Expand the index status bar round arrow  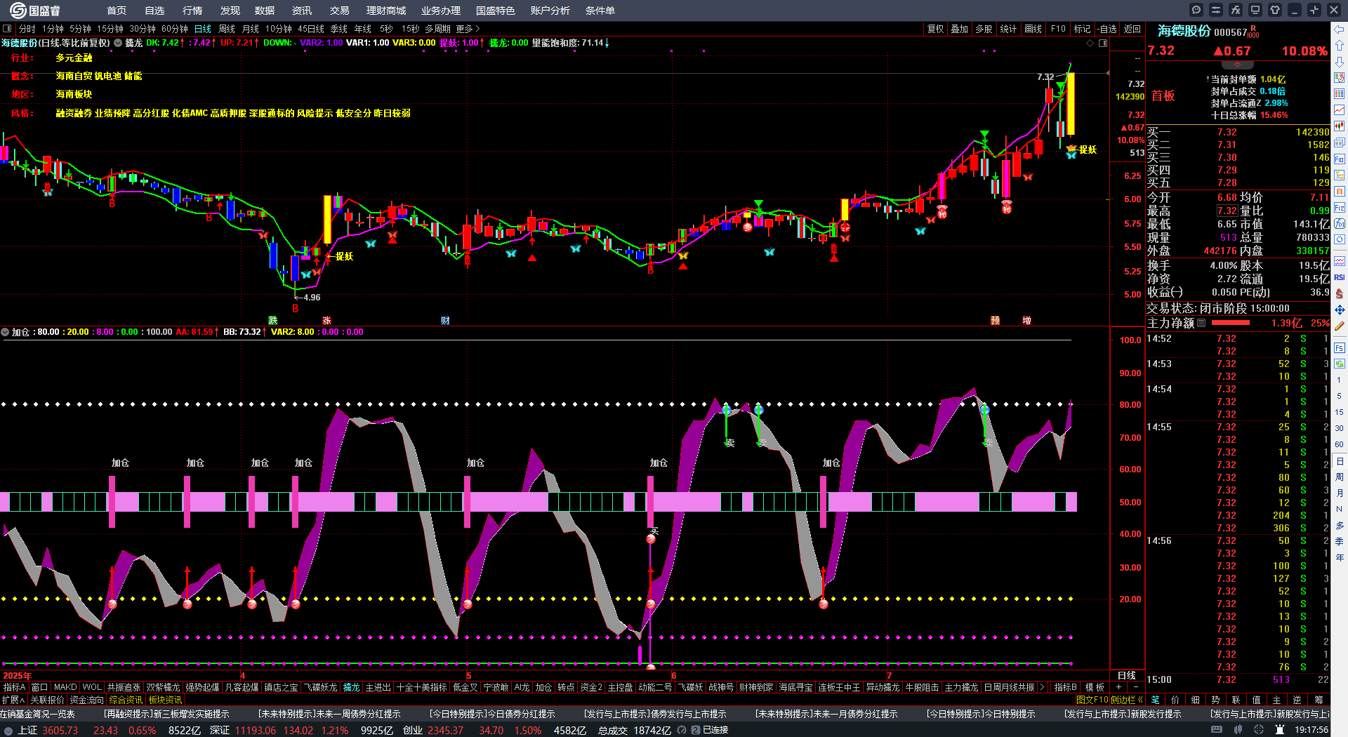click(x=8, y=730)
